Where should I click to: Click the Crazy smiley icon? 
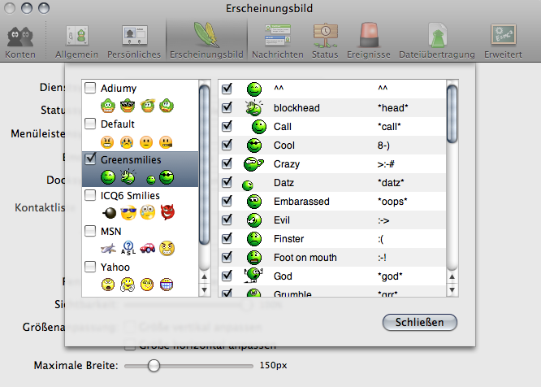(x=253, y=164)
